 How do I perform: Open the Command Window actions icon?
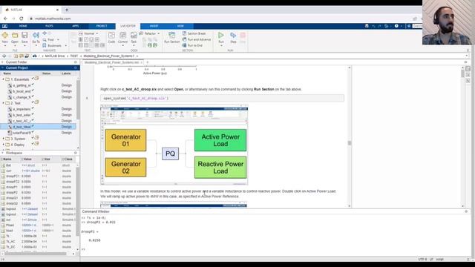466,211
